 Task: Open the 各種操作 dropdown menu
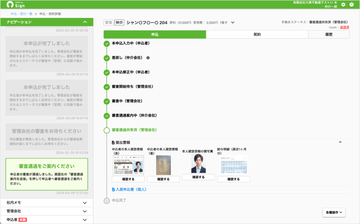(334, 213)
